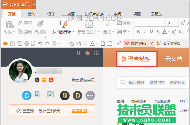Click the Paste clipboard icon
Screen dimensions: 190x125
pos(10,24)
